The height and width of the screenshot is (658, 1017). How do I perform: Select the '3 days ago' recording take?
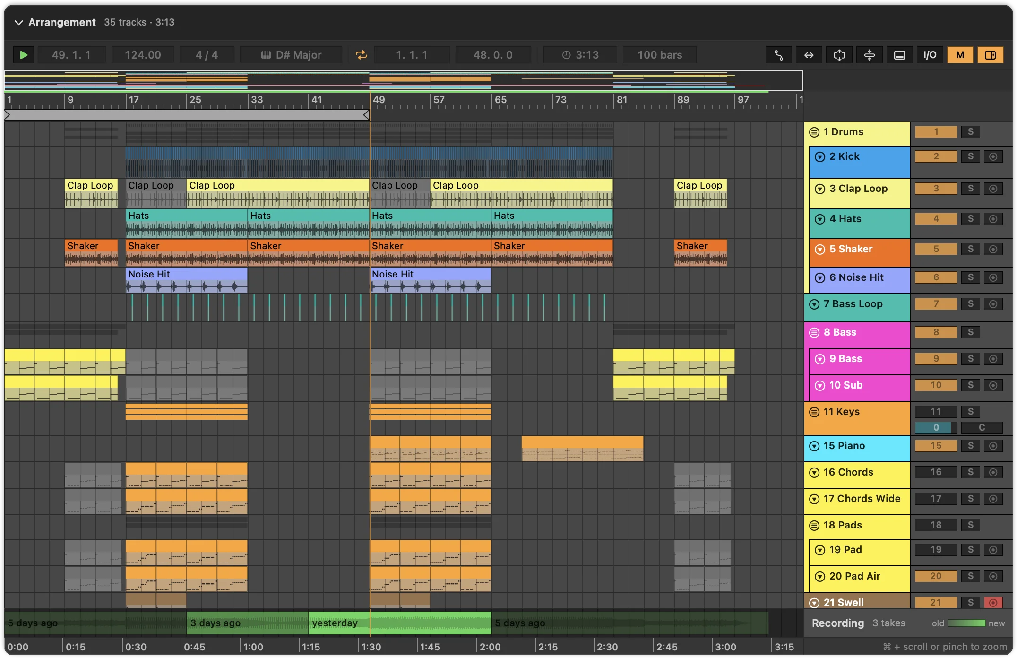pos(248,623)
